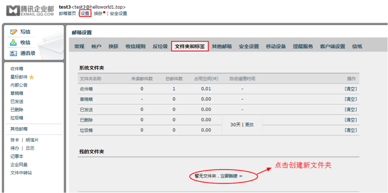
Task: Click 更改 next to 30天 auto-clean
Action: pyautogui.click(x=249, y=124)
